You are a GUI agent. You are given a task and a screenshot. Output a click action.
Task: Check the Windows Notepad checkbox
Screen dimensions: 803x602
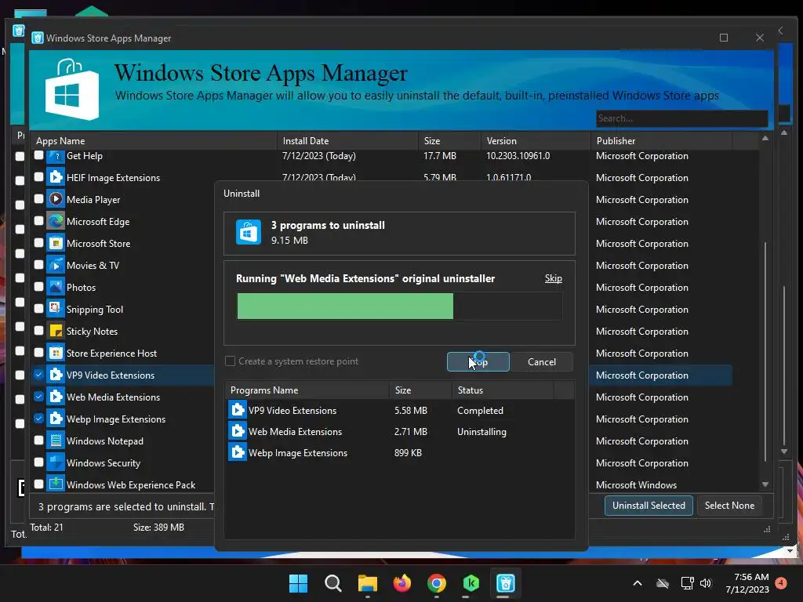(x=39, y=440)
